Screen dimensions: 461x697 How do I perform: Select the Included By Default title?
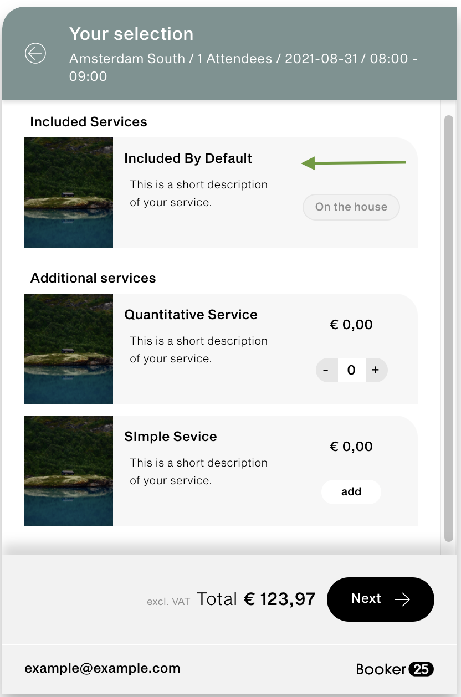pyautogui.click(x=188, y=158)
